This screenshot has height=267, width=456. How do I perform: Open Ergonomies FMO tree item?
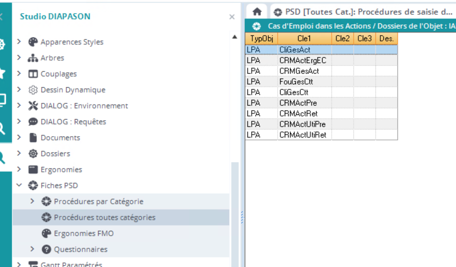[84, 233]
